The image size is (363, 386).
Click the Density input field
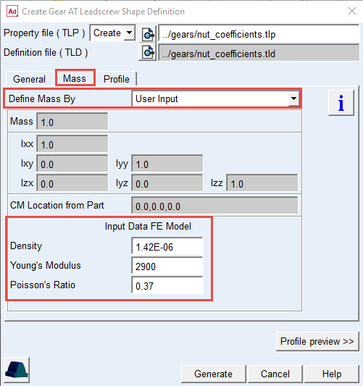(x=167, y=246)
